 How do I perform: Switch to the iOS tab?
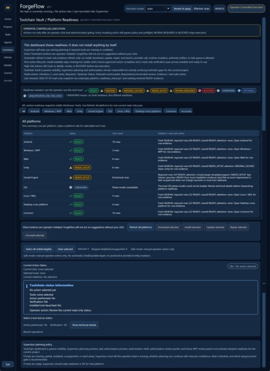(x=110, y=111)
